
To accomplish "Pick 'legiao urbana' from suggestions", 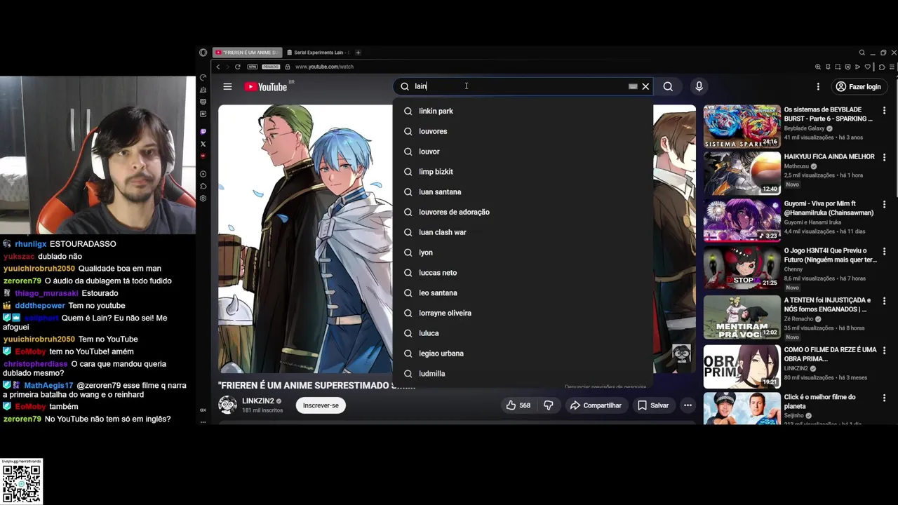I will [x=523, y=353].
